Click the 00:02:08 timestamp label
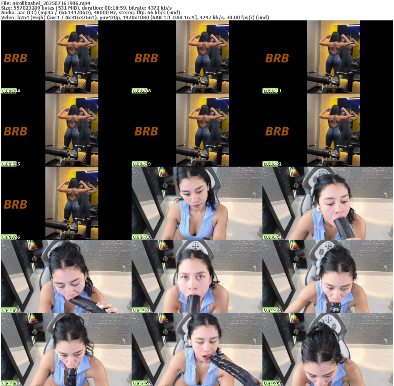Image resolution: width=394 pixels, height=386 pixels. [142, 91]
